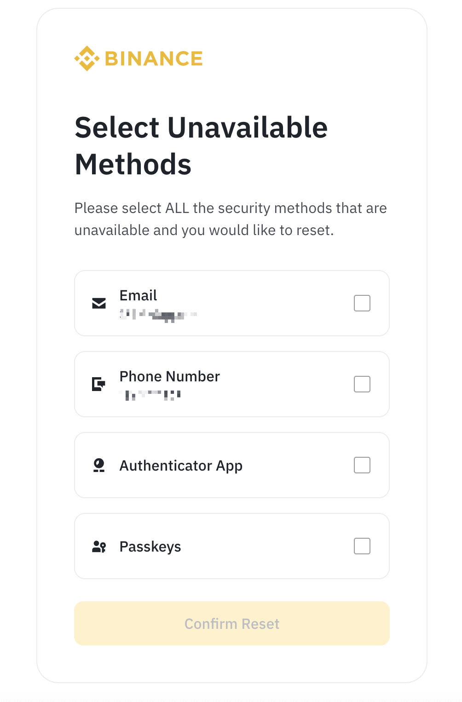Click the Select Unavailable Methods heading
This screenshot has width=462, height=702.
(201, 145)
